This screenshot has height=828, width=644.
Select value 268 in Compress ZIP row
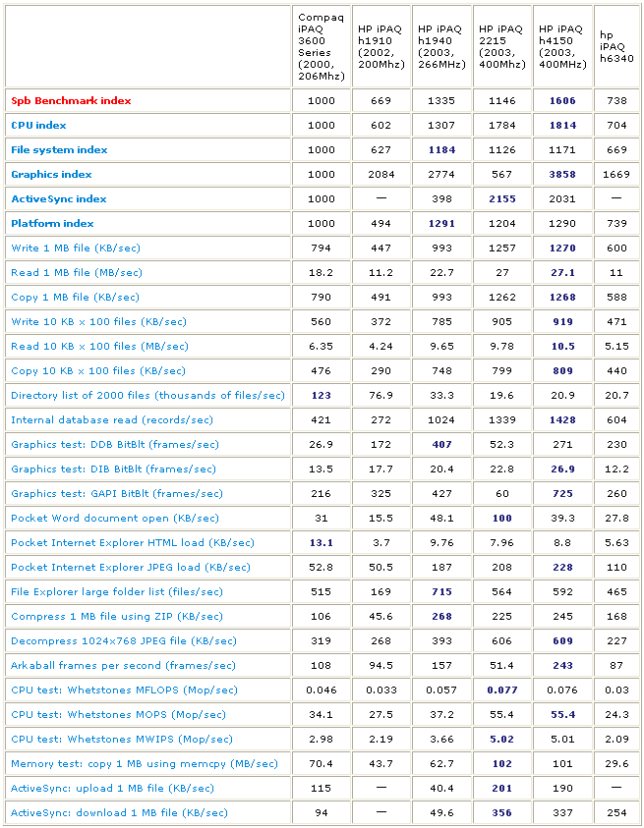tap(442, 616)
